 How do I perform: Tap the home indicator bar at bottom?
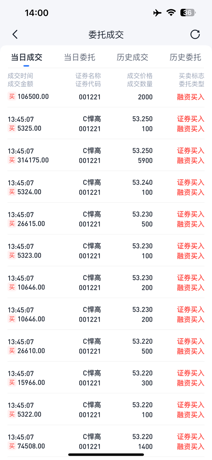[106, 454]
